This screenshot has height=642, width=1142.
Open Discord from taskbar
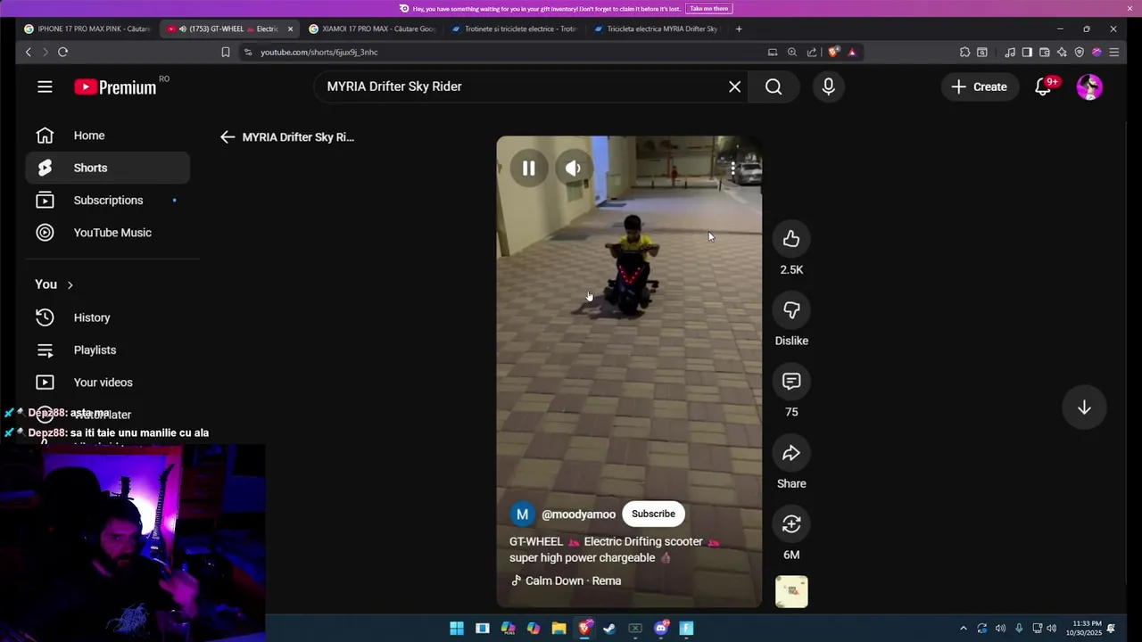[x=661, y=629]
